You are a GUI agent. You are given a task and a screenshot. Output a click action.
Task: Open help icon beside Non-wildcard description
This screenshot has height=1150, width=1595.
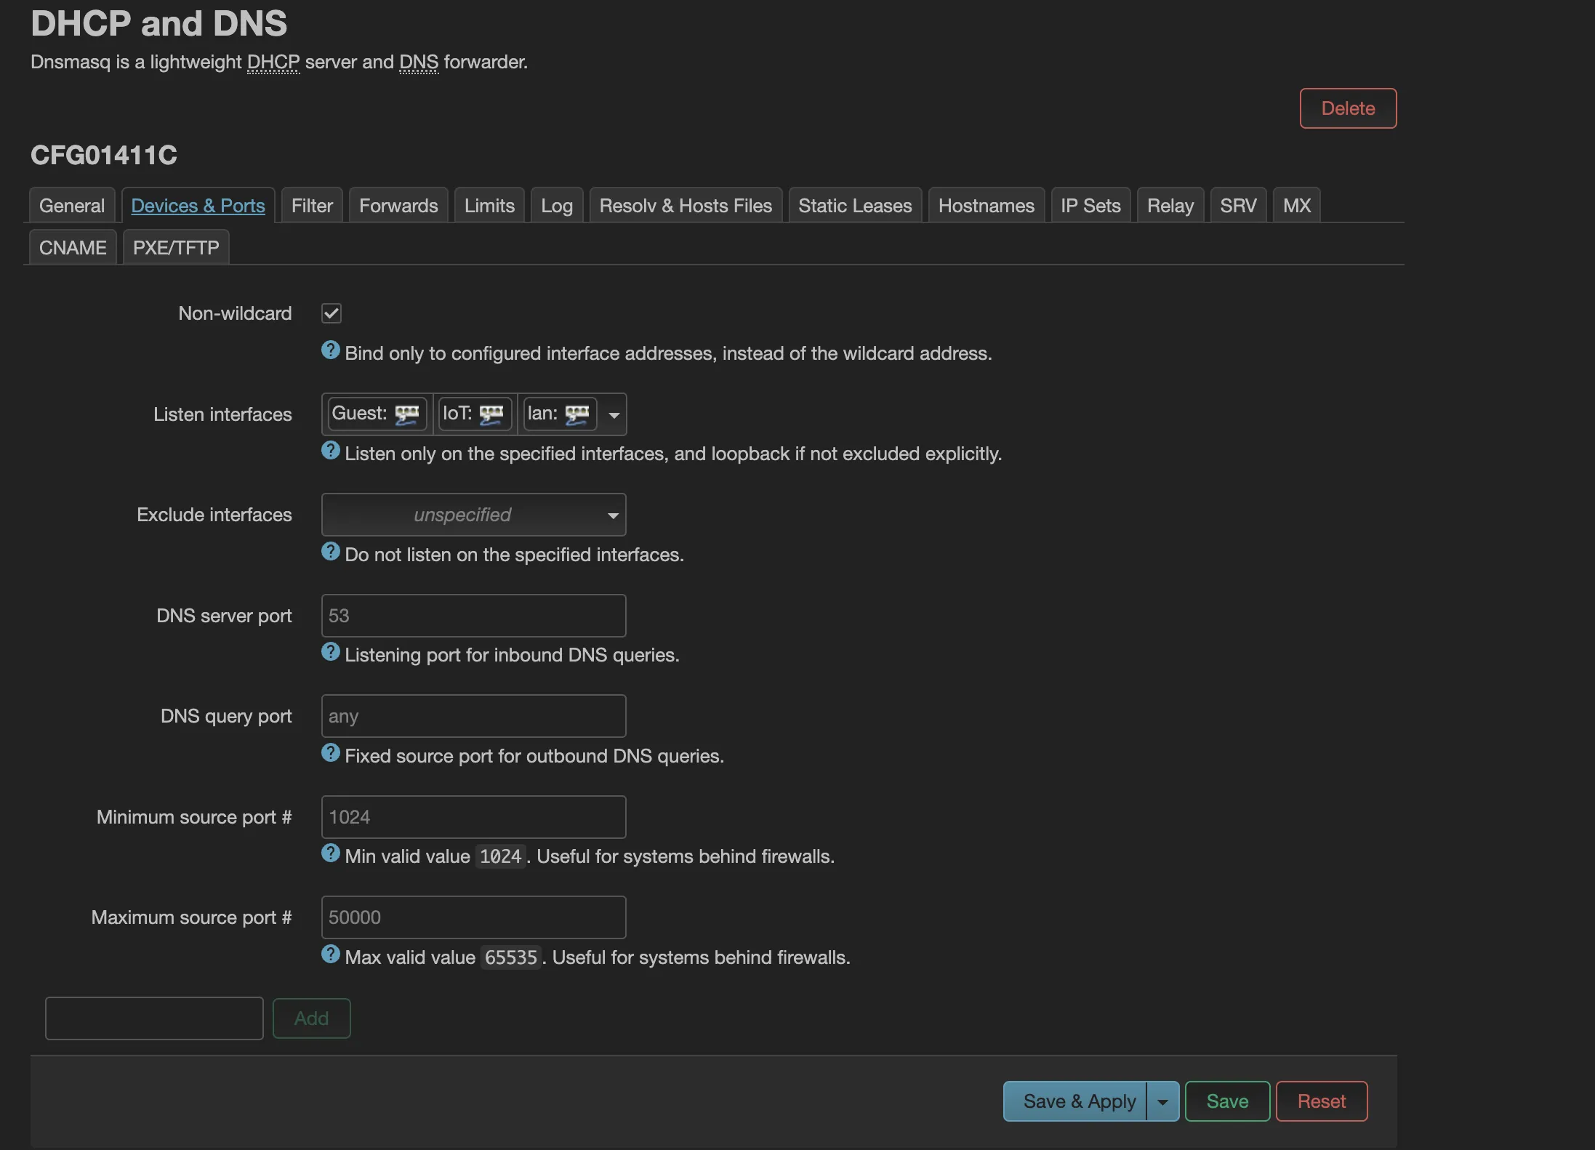[331, 350]
